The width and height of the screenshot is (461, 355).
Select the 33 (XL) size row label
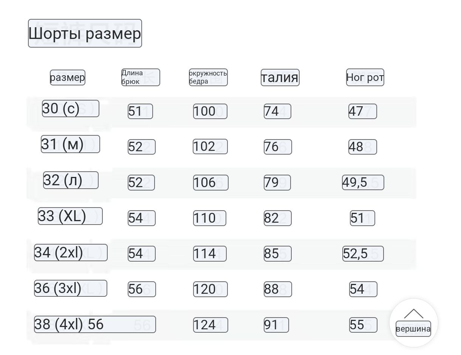point(70,216)
